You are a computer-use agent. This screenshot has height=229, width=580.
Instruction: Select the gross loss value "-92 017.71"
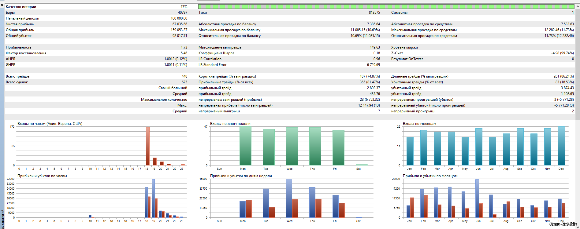coord(179,36)
